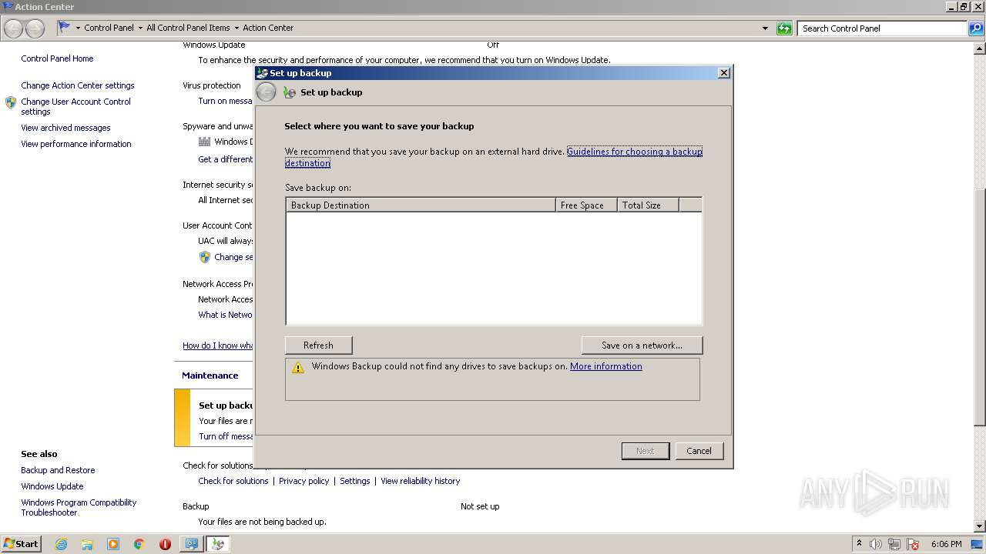This screenshot has height=554, width=986.
Task: Click the volume speaker tray icon
Action: (876, 544)
